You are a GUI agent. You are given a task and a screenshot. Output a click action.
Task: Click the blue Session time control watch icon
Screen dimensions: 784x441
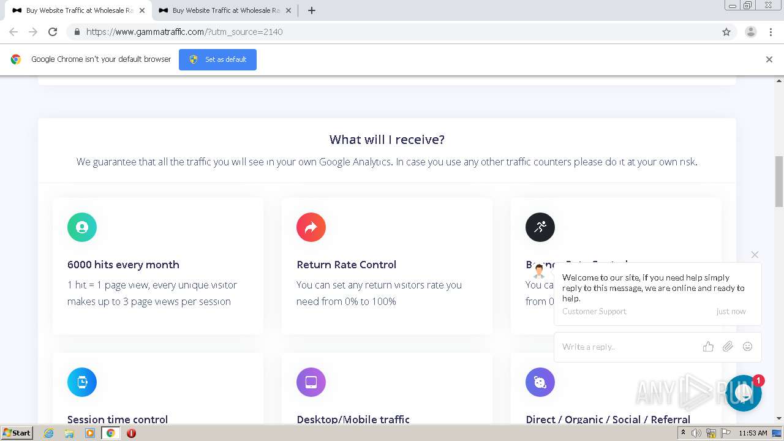(82, 382)
